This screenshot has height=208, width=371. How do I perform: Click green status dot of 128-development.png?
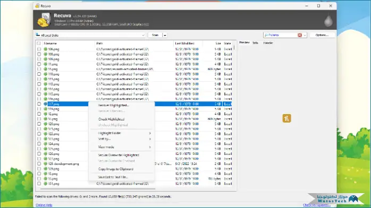[x=45, y=163]
